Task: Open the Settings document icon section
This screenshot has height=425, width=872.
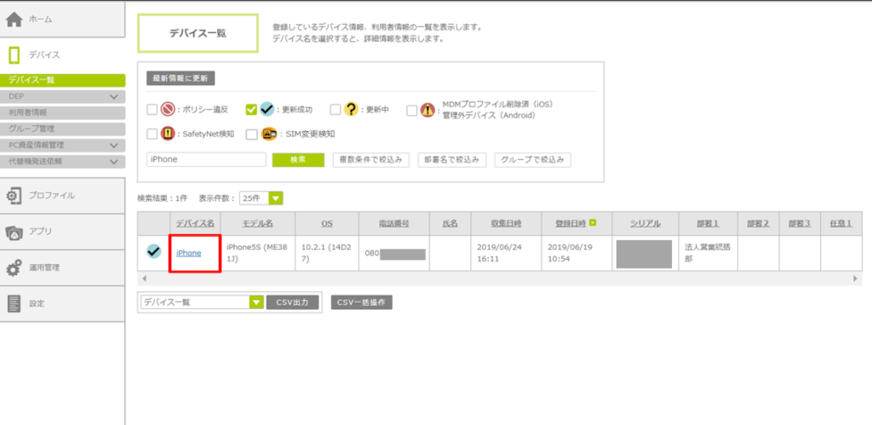Action: point(14,303)
